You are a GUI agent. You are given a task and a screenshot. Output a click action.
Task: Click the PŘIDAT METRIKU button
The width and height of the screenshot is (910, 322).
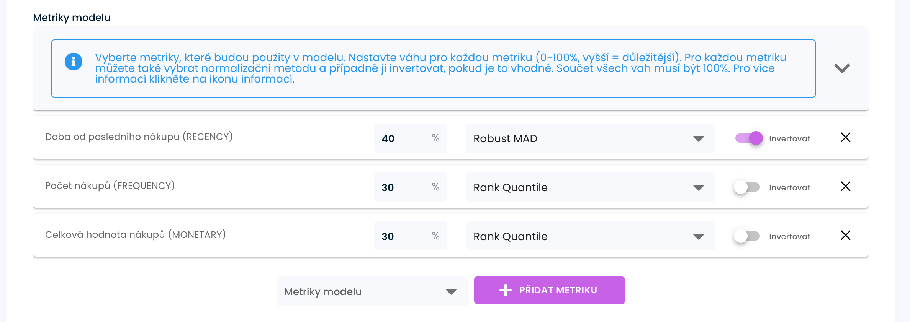tap(558, 290)
